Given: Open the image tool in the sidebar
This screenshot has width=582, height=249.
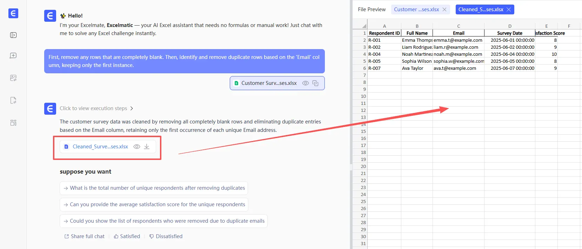Looking at the screenshot, I should click(x=13, y=78).
